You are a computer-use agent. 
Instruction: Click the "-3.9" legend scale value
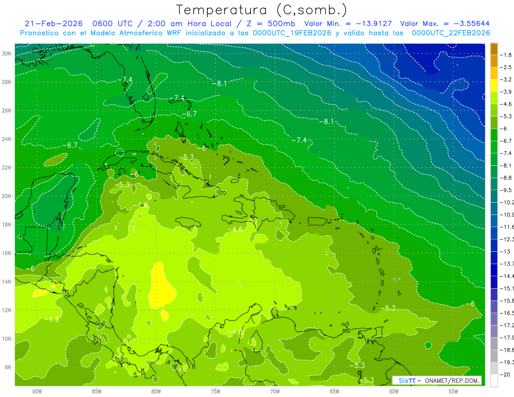[x=506, y=92]
